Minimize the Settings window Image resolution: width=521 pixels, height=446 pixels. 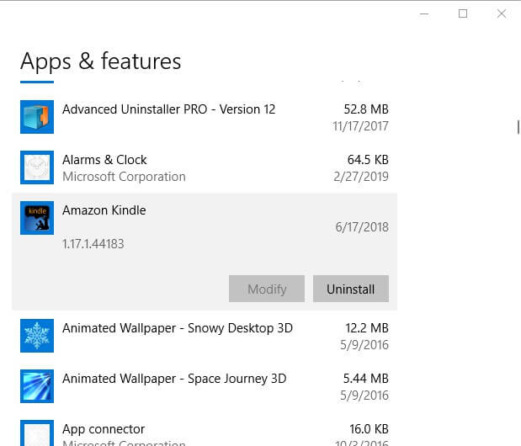(424, 14)
